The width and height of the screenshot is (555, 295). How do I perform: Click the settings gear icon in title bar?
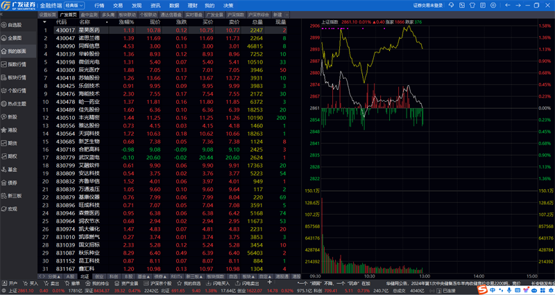pyautogui.click(x=493, y=6)
